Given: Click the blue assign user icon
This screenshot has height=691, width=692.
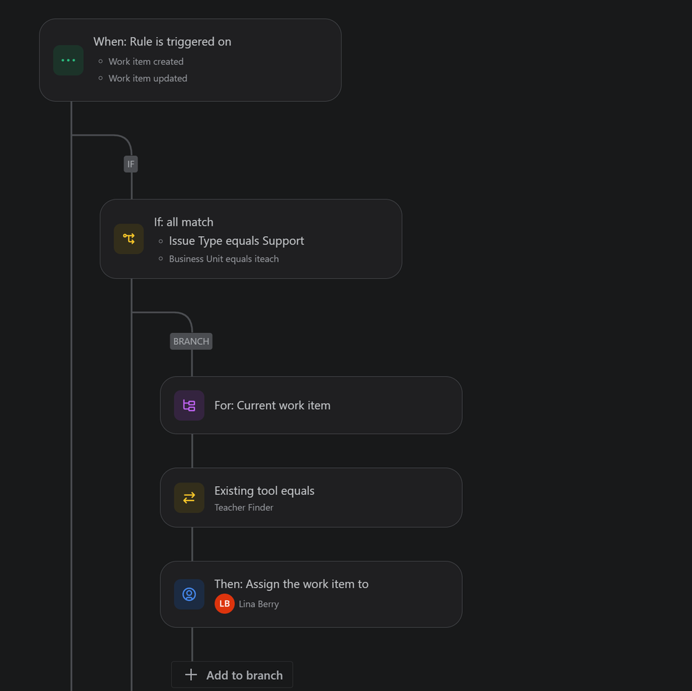Looking at the screenshot, I should pyautogui.click(x=189, y=594).
